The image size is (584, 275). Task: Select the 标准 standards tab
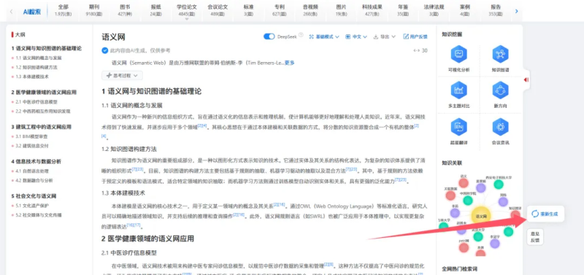click(x=248, y=10)
